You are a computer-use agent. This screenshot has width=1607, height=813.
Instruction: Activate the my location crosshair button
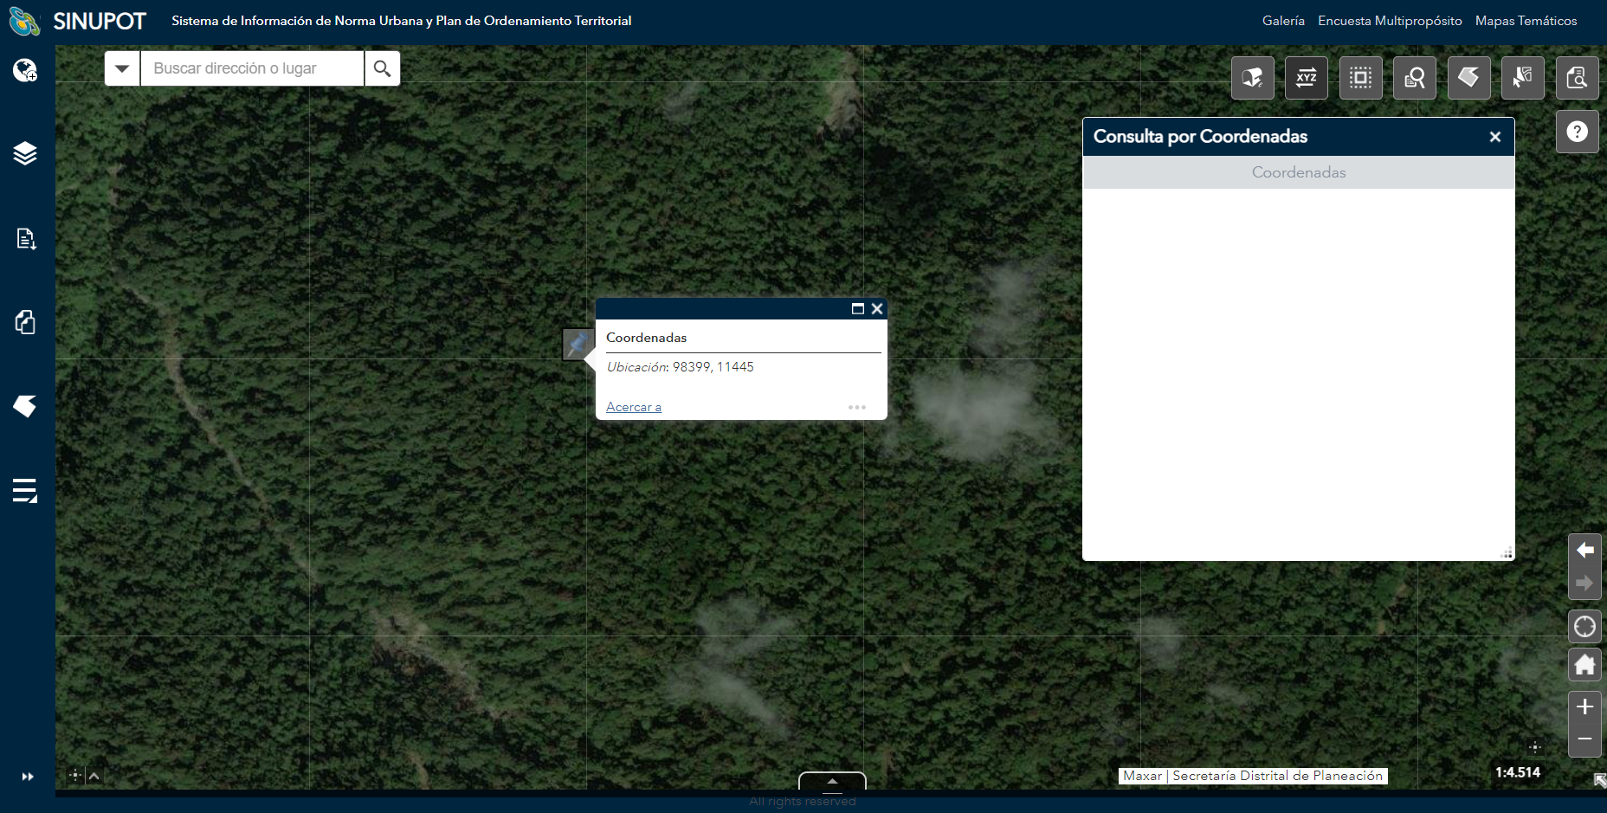point(1584,626)
